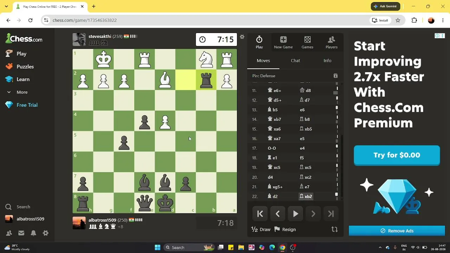
Task: Show hidden icons in the system tray
Action: point(380,247)
